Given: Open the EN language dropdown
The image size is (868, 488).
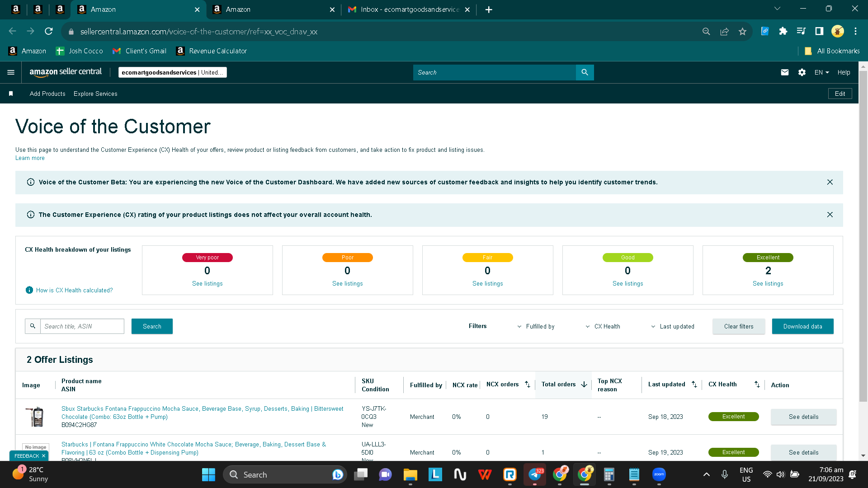Looking at the screenshot, I should pyautogui.click(x=822, y=72).
